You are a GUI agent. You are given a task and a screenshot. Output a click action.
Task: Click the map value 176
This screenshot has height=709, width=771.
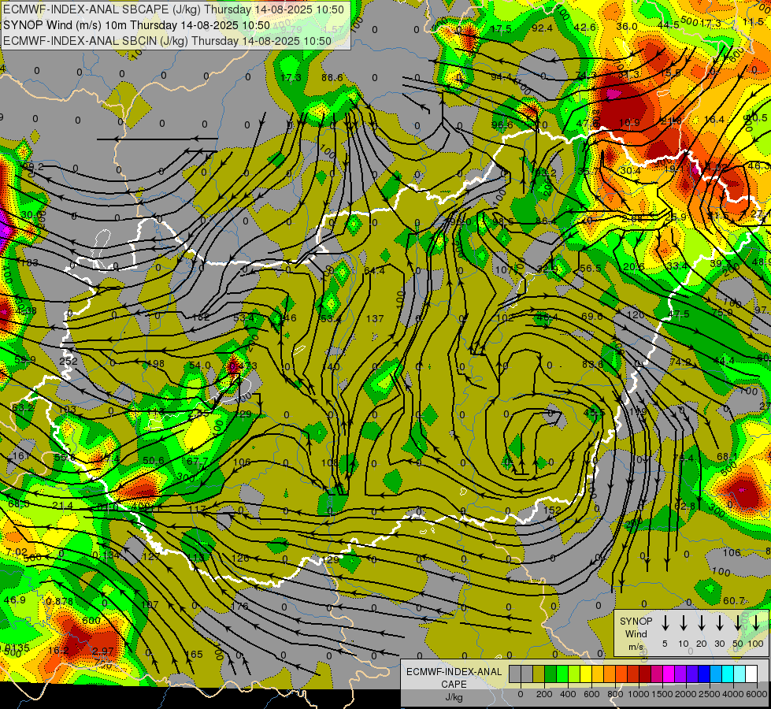coord(239,606)
